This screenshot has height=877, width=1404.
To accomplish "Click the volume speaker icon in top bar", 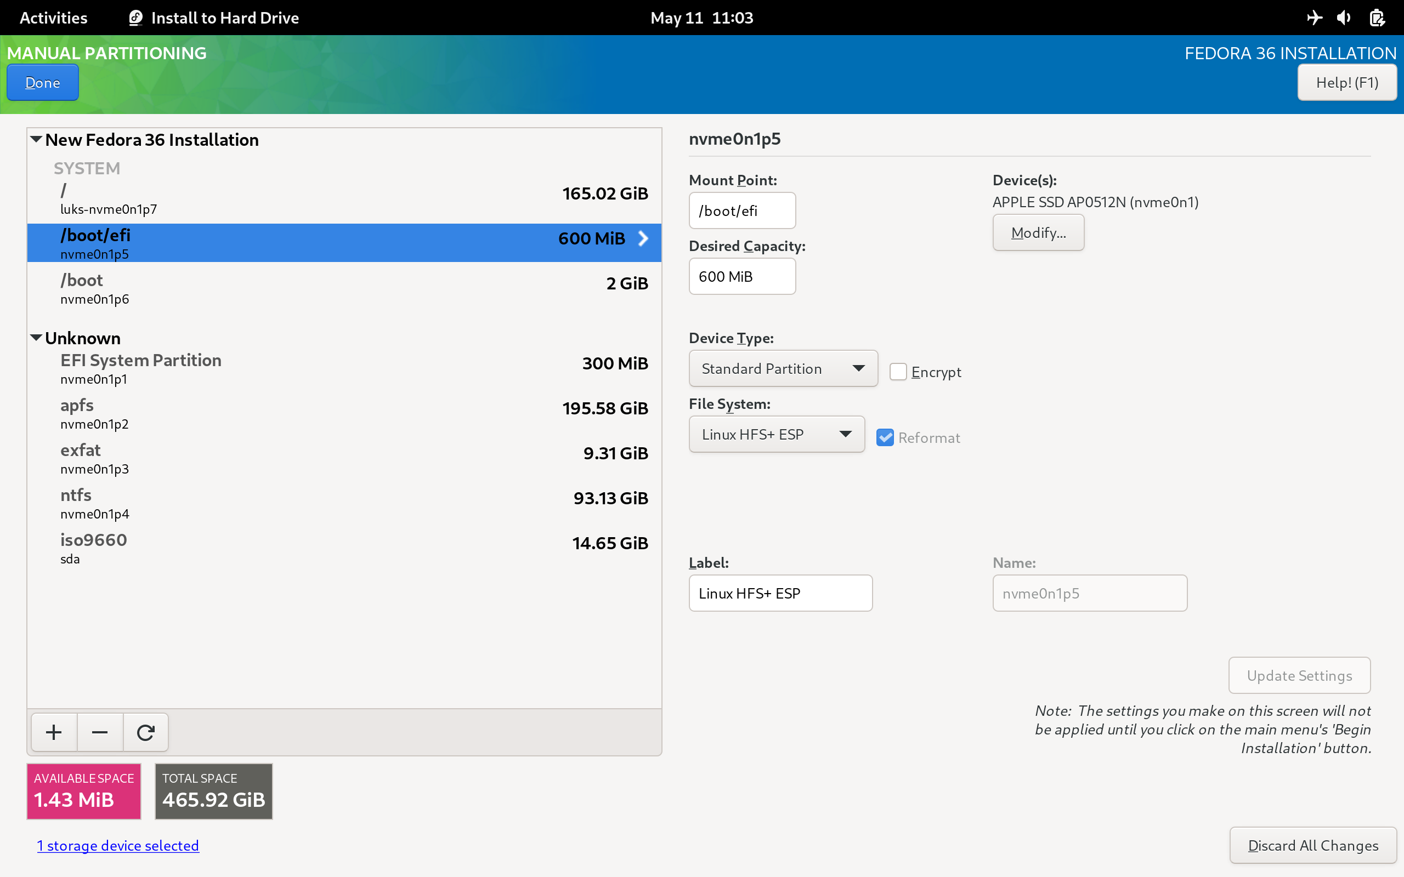I will 1344,18.
